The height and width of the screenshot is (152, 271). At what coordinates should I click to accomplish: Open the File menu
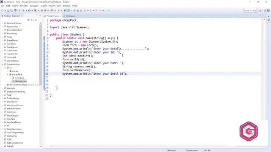(3, 6)
